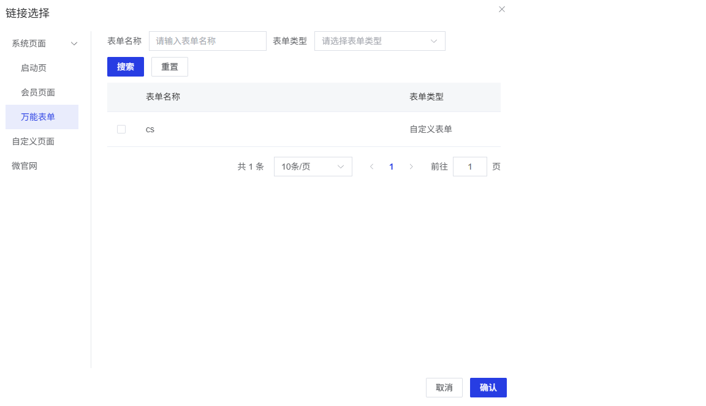706x406 pixels.
Task: Select page number 1 in pagination
Action: (x=391, y=167)
